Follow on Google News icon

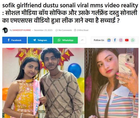(109, 40)
